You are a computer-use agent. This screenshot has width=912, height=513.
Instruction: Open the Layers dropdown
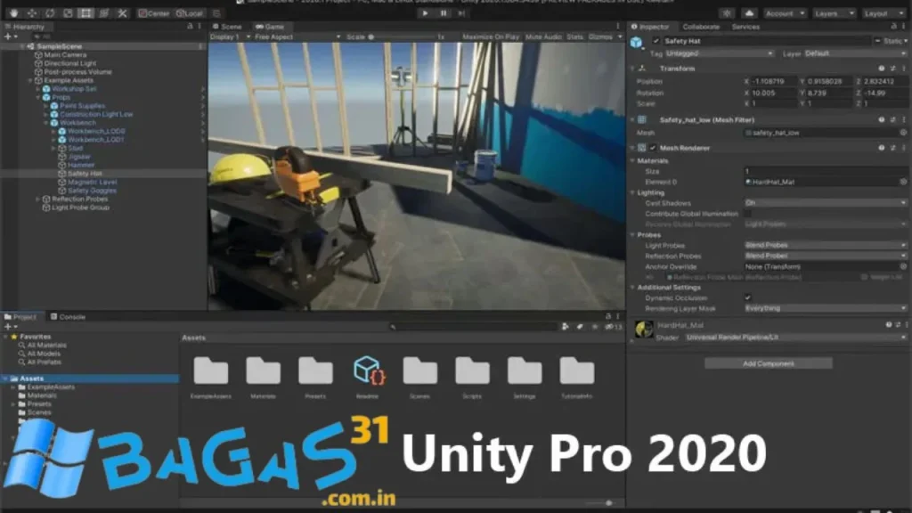[834, 12]
